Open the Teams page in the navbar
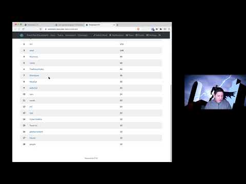The height and width of the screenshot is (184, 246). [60, 35]
